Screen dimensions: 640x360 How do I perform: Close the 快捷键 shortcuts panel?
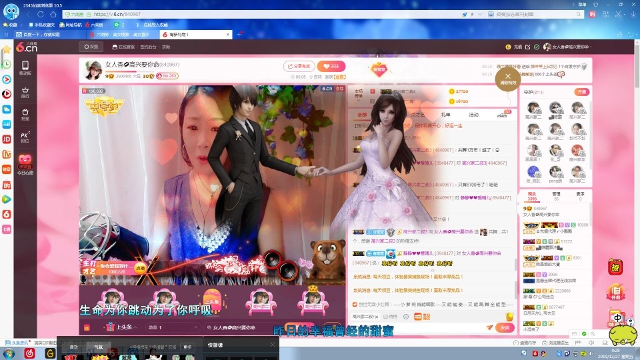point(272,345)
